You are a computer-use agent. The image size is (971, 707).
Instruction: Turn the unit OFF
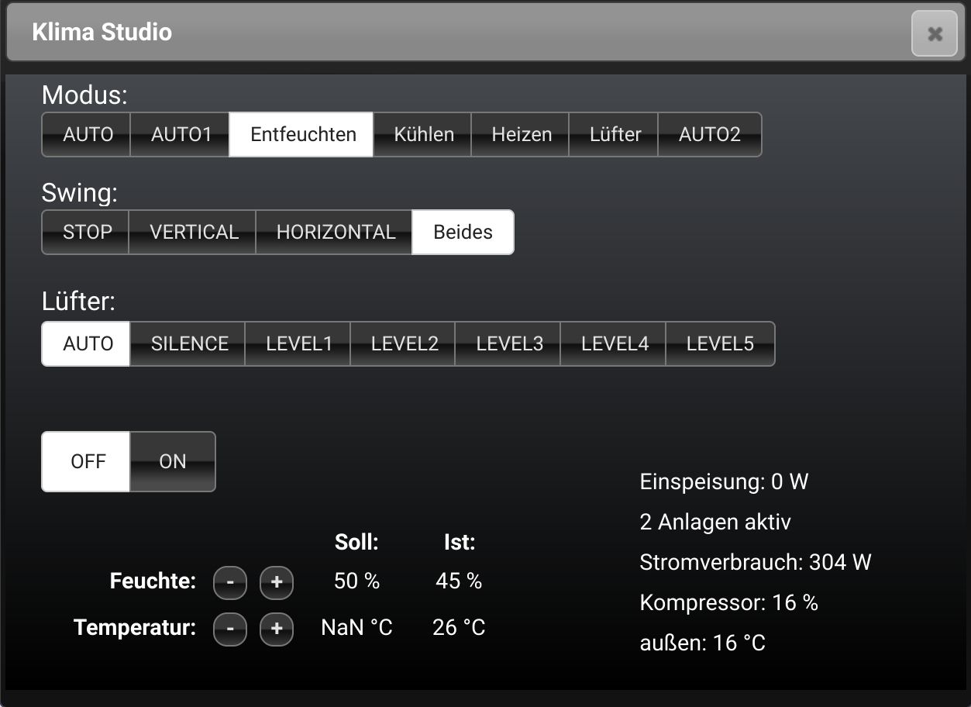point(87,461)
